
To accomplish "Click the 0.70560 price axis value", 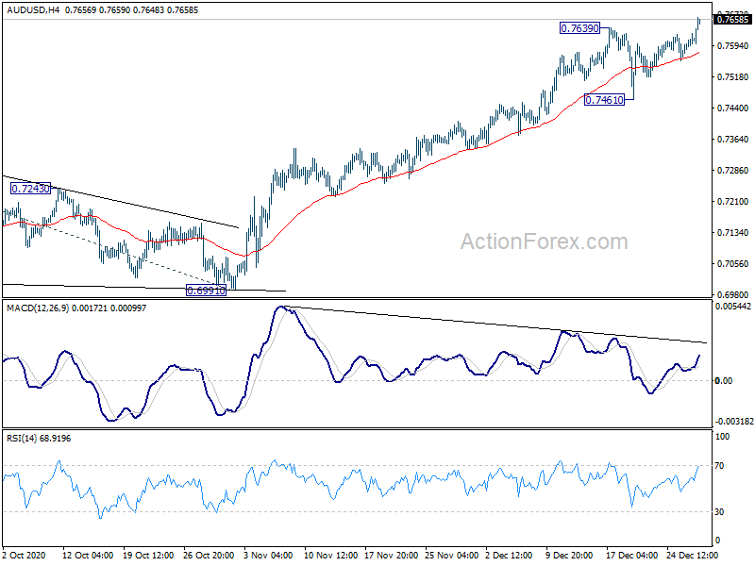I will point(733,264).
